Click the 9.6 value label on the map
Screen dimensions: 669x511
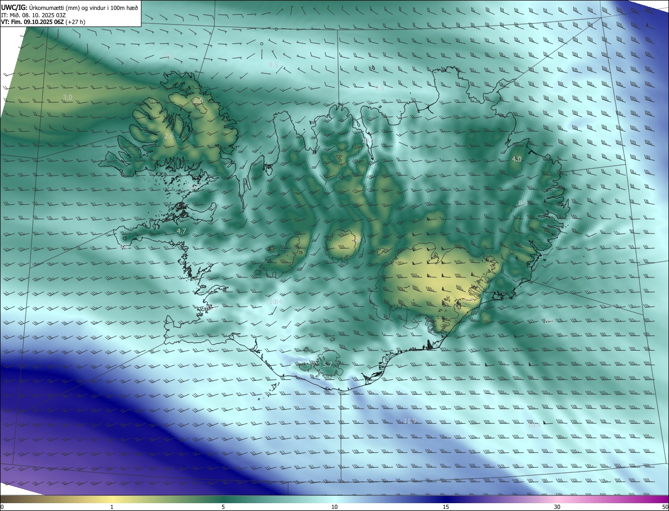[379, 88]
